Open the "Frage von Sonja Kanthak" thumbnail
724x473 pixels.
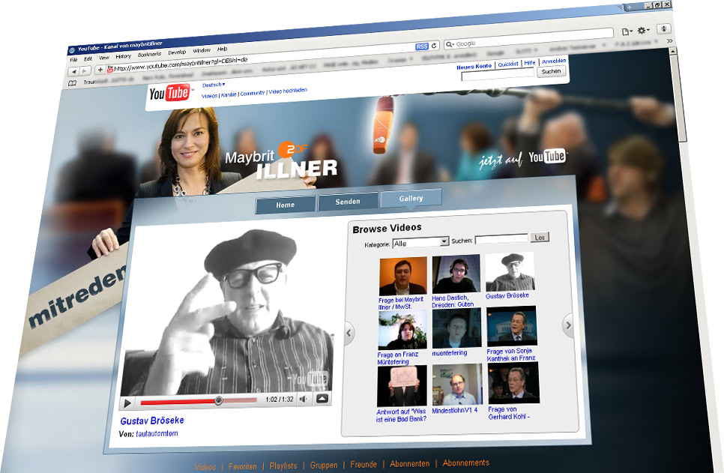(x=512, y=326)
